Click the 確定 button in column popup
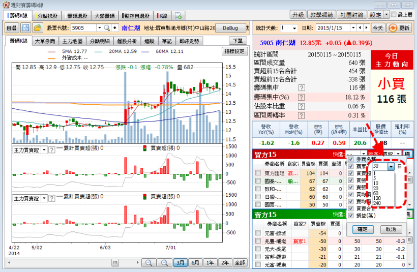Screen dimensions: 417x272 [x=363, y=229]
